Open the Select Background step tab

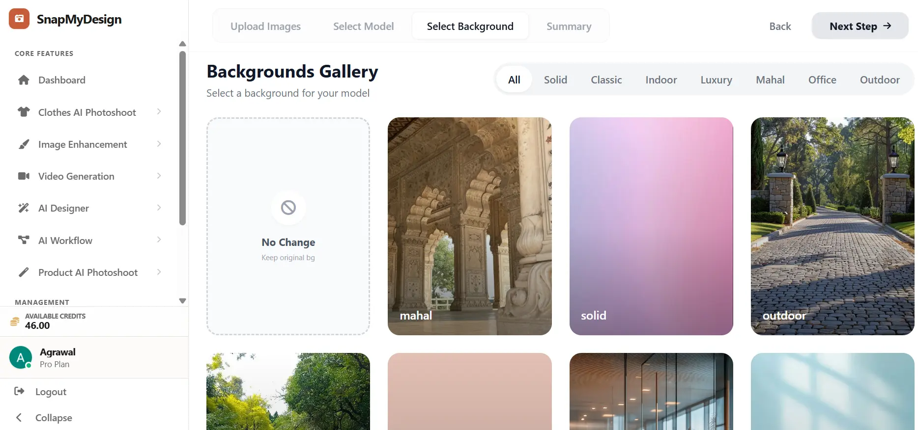click(x=470, y=26)
